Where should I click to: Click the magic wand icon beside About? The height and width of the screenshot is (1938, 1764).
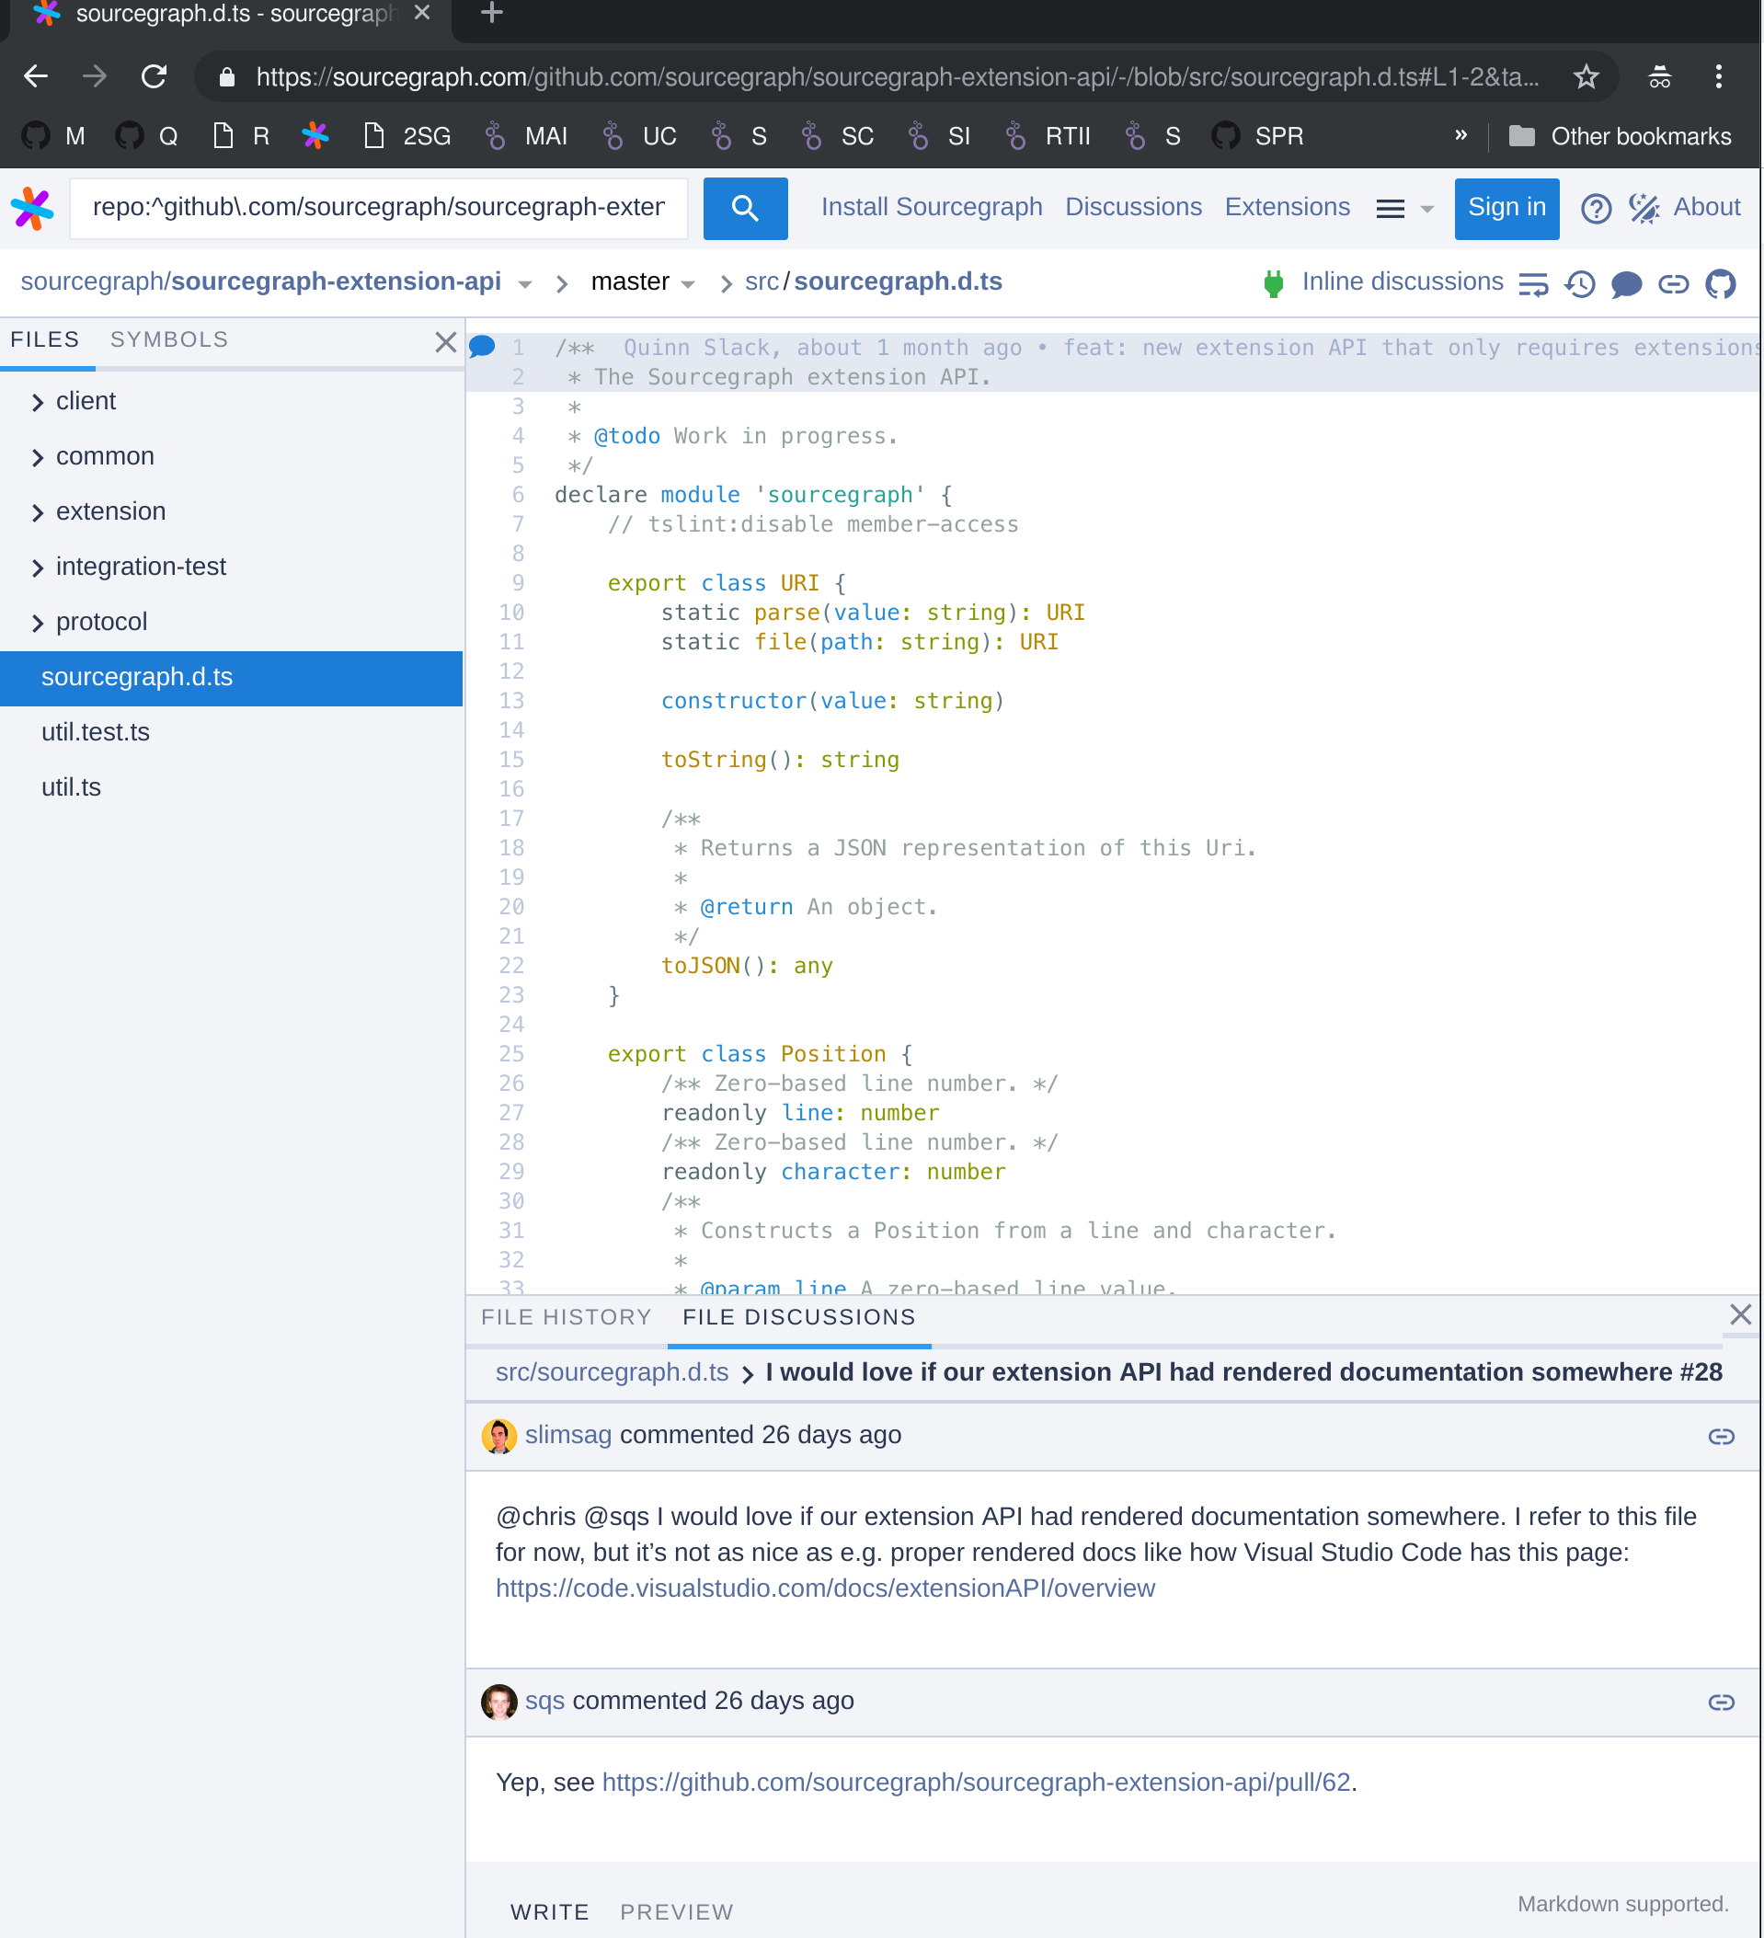click(x=1644, y=209)
